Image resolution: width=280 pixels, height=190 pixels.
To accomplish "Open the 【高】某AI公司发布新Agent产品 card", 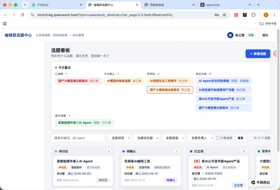I will pyautogui.click(x=218, y=173).
